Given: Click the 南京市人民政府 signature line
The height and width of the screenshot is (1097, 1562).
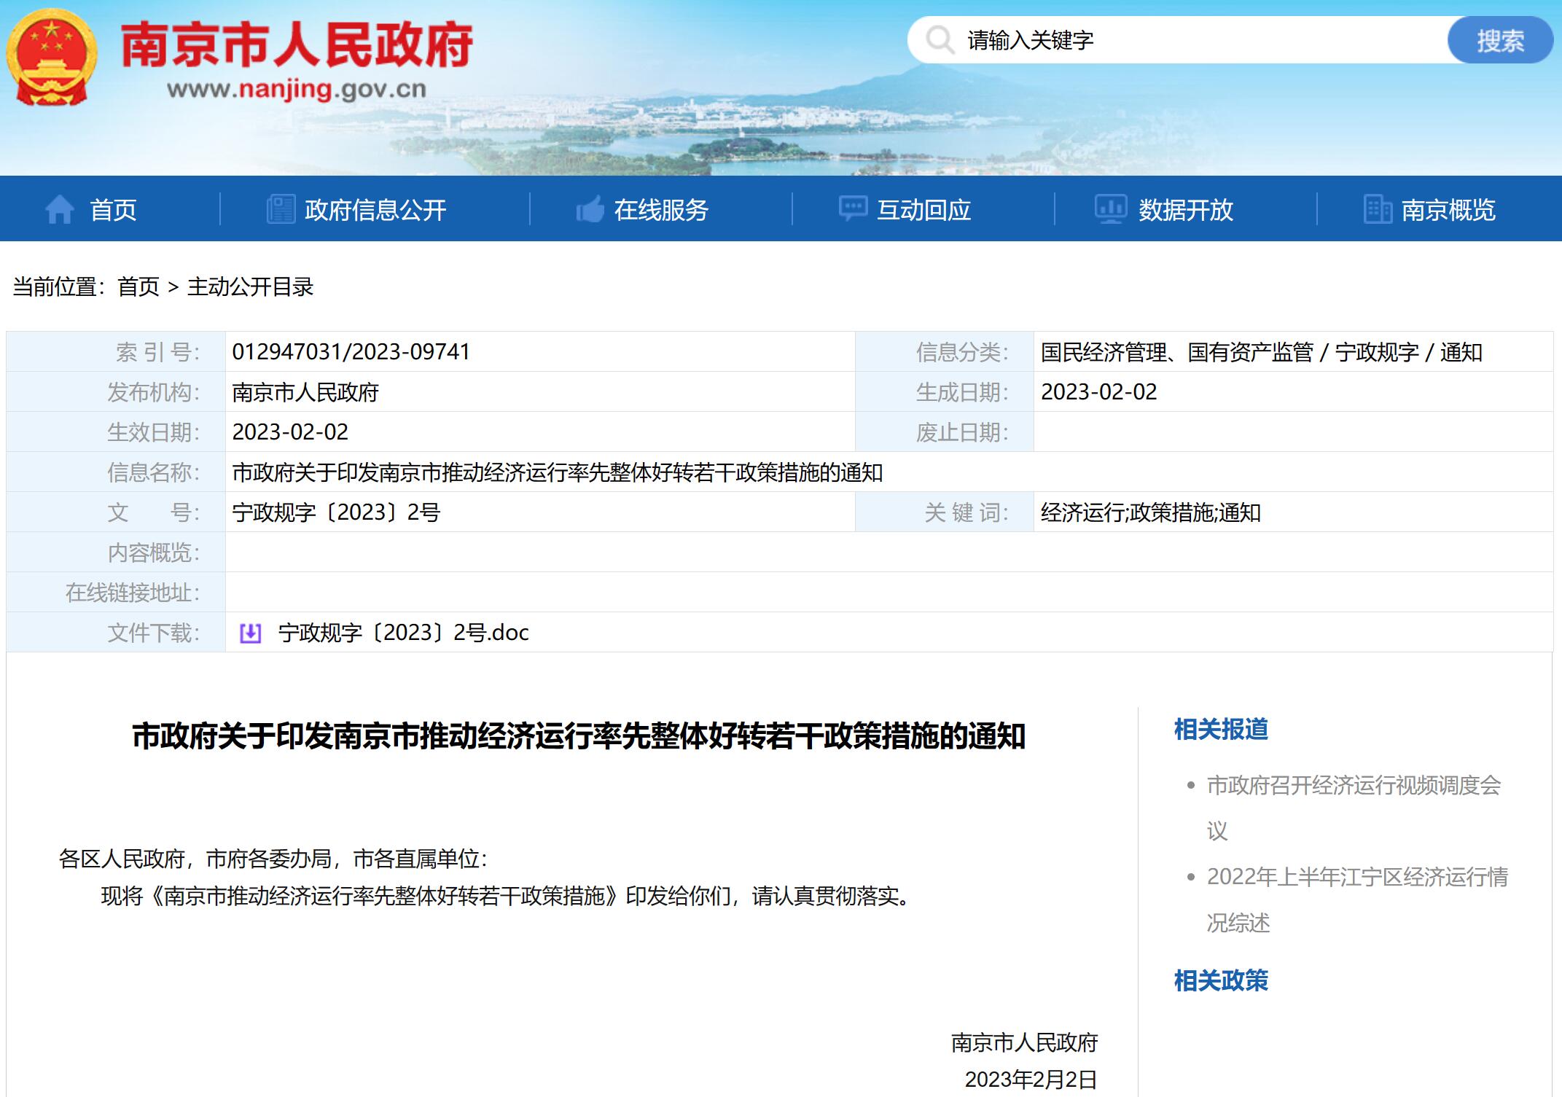Looking at the screenshot, I should point(1024,1043).
